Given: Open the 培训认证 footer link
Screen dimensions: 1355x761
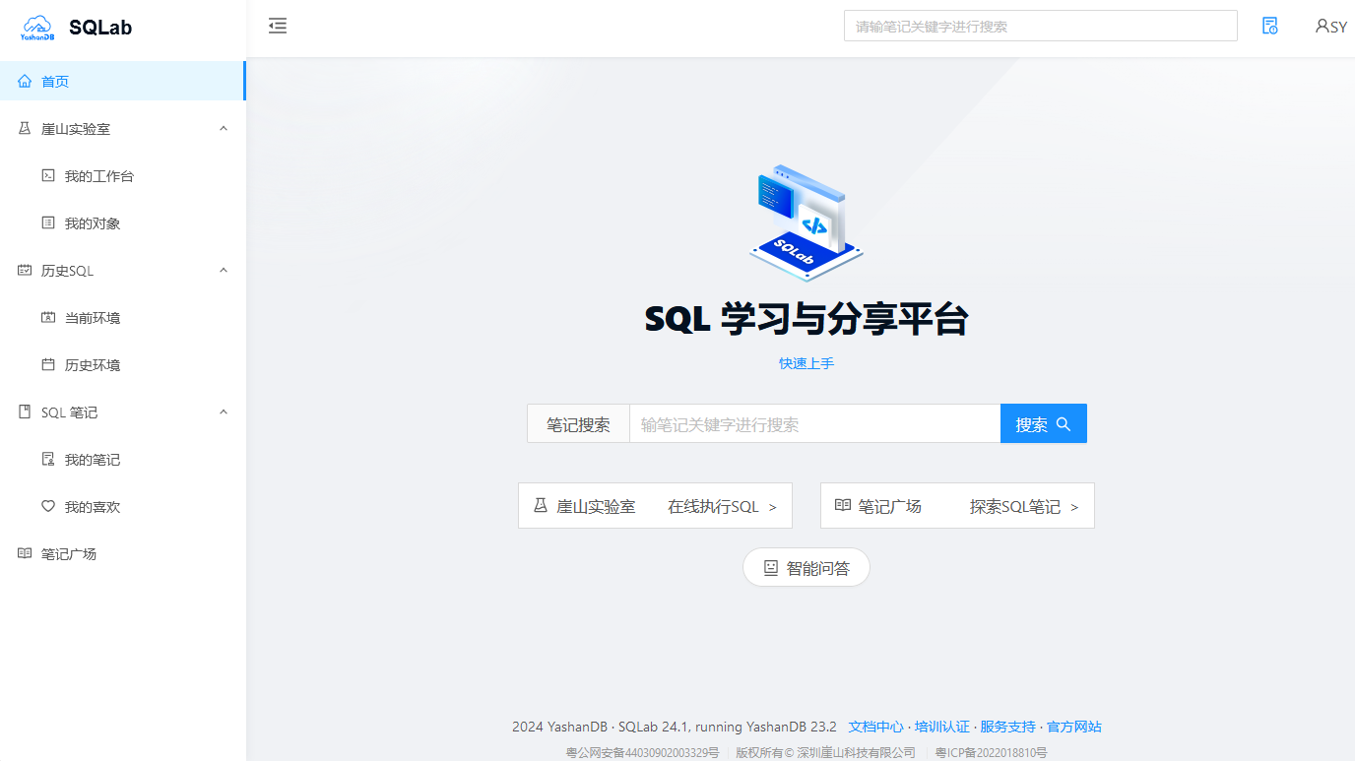Looking at the screenshot, I should [941, 727].
